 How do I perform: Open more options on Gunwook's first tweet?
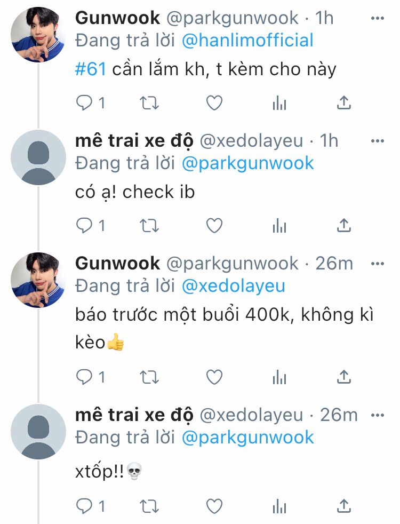pyautogui.click(x=377, y=18)
